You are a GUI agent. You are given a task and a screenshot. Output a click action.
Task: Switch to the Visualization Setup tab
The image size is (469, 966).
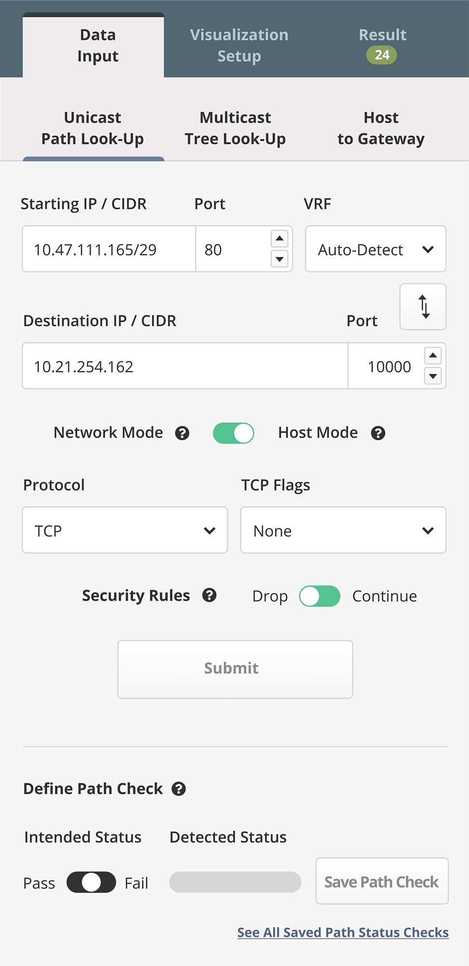coord(239,45)
